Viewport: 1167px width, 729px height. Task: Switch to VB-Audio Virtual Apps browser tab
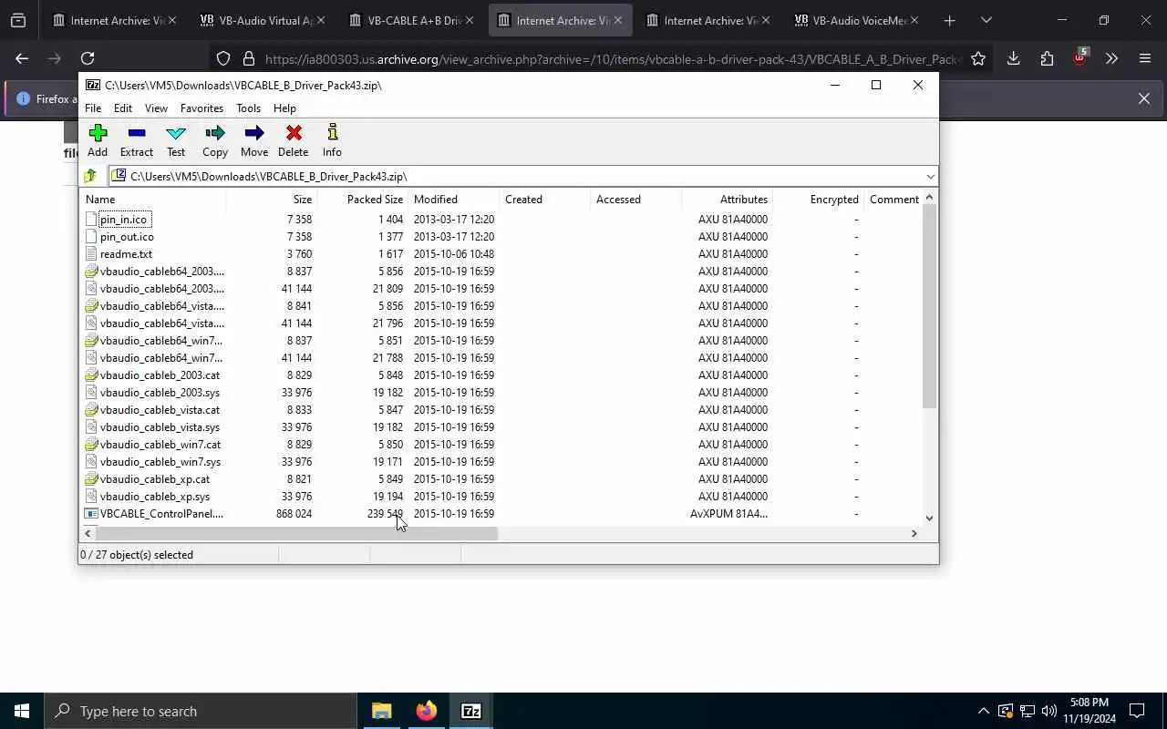[x=263, y=20]
